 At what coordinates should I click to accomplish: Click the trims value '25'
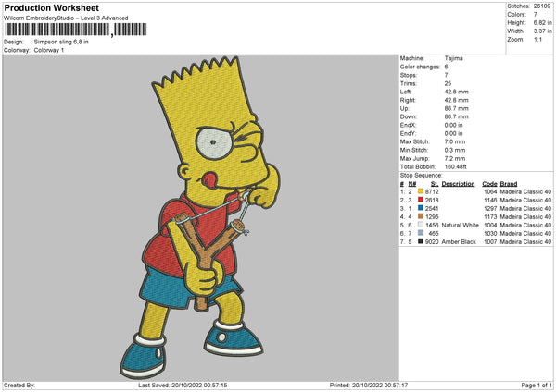[448, 83]
